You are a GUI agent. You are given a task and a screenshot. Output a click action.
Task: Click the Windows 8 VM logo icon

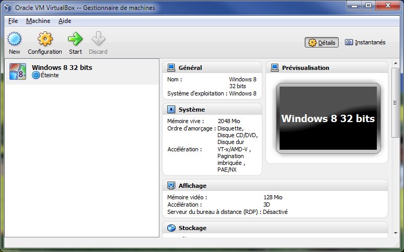point(18,71)
